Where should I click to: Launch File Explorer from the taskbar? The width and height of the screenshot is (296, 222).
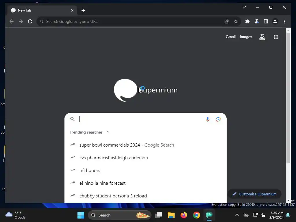171,215
